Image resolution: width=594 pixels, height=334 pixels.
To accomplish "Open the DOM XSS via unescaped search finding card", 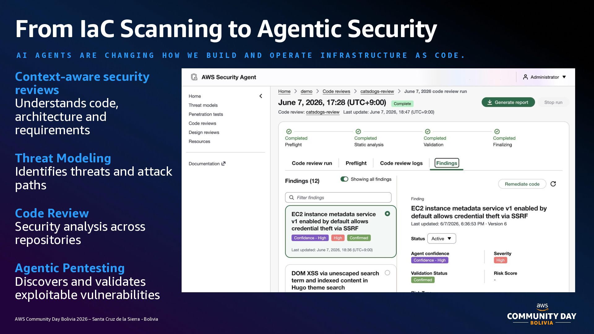I will point(341,278).
